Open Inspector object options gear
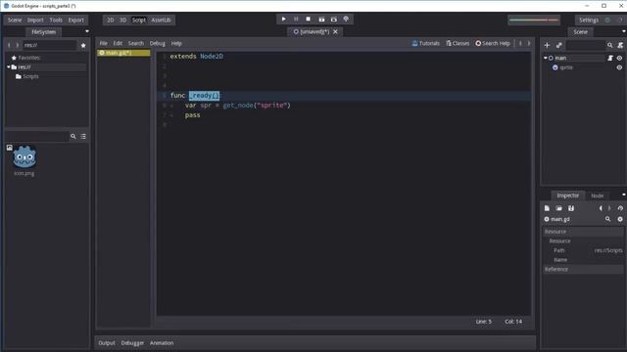This screenshot has width=627, height=352. pyautogui.click(x=620, y=219)
